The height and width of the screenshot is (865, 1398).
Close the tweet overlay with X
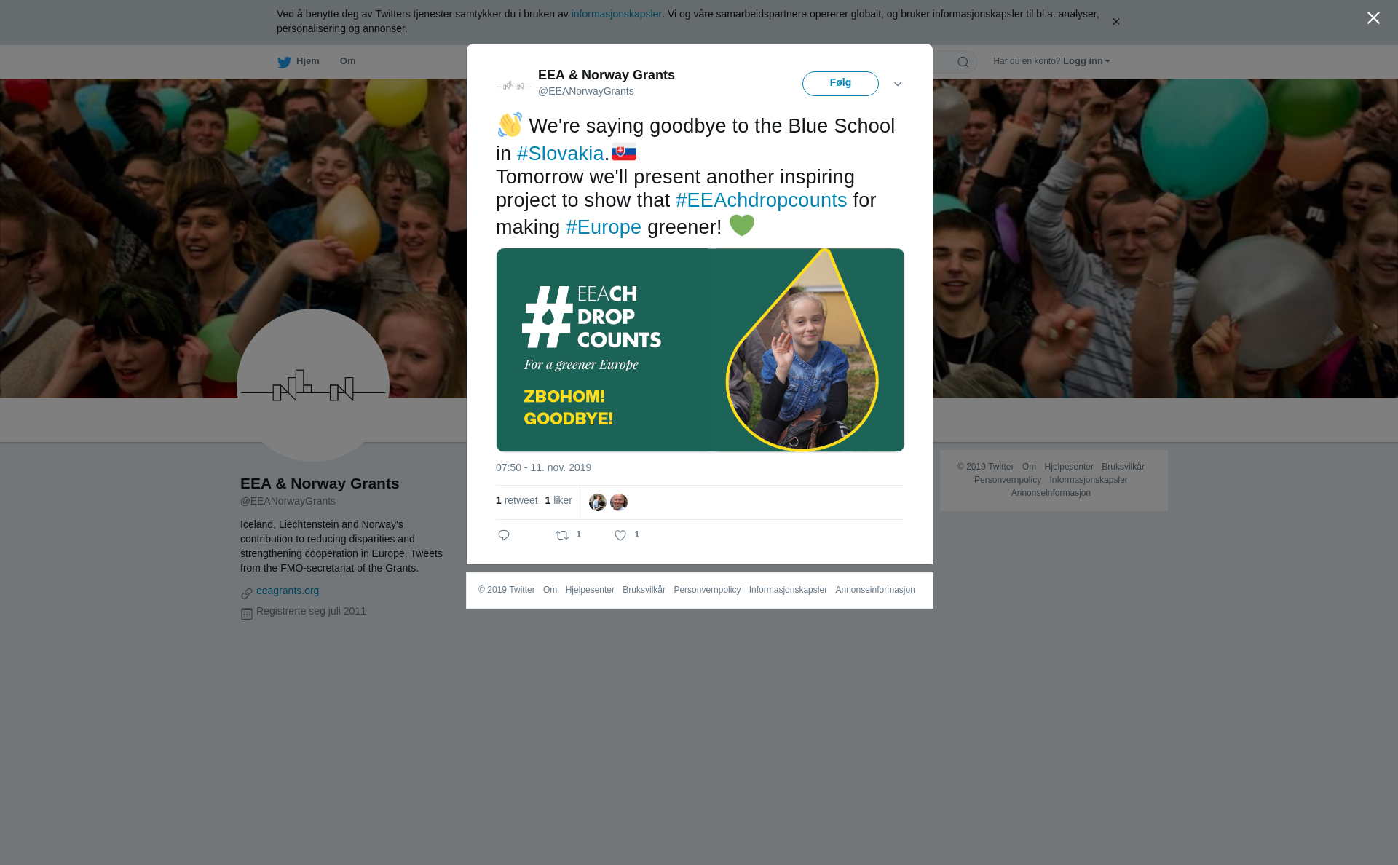[1373, 18]
